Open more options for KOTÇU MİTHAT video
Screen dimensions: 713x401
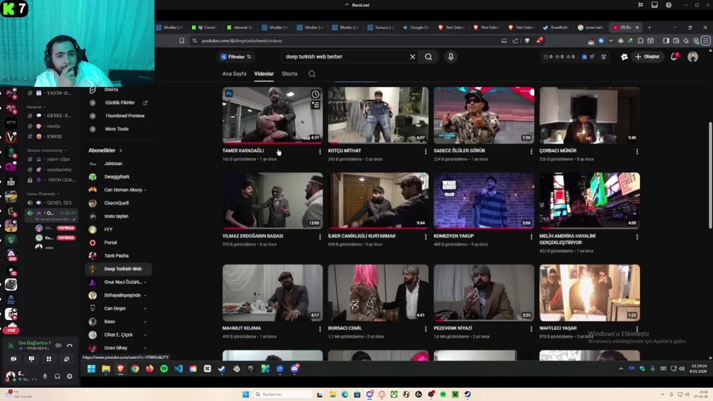(x=426, y=151)
